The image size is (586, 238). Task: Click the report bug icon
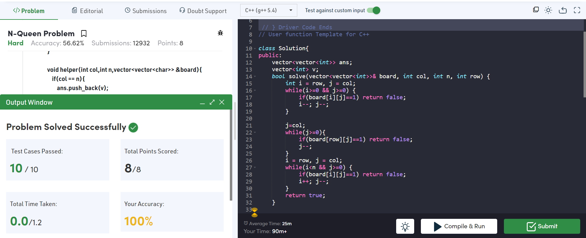(220, 33)
